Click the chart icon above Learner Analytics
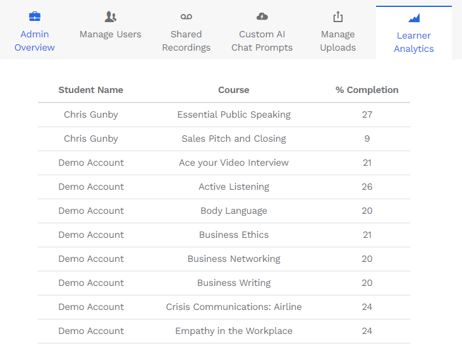 click(414, 18)
